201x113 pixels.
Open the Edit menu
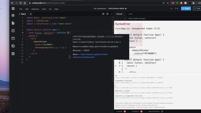(x=27, y=9)
